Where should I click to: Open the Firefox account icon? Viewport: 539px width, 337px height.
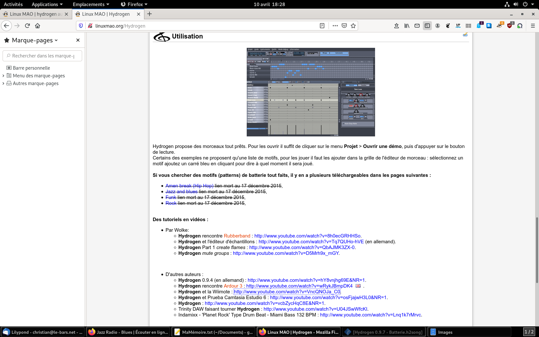(438, 26)
